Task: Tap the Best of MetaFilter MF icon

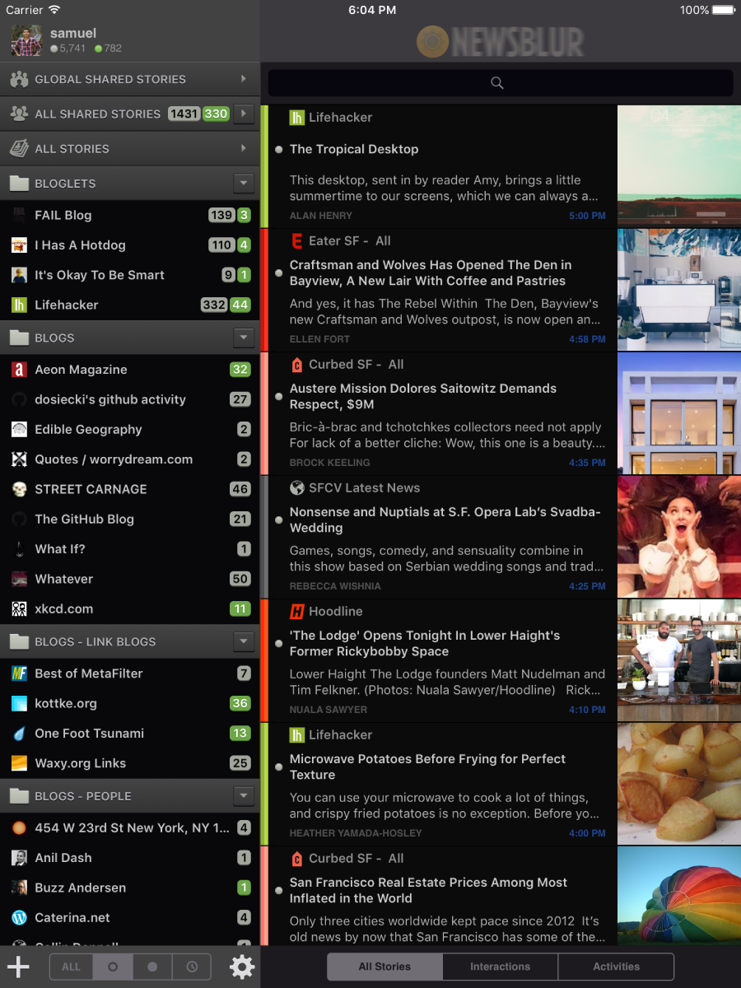Action: coord(19,673)
